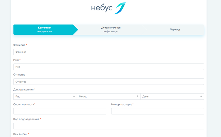221x137 pixels.
Task: Switch to the Дополнительная информация step
Action: (111, 30)
